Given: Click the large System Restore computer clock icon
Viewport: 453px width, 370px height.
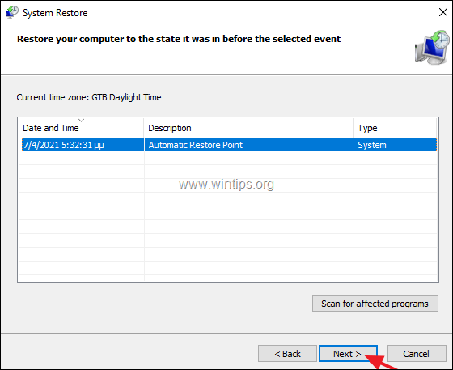Looking at the screenshot, I should [433, 48].
